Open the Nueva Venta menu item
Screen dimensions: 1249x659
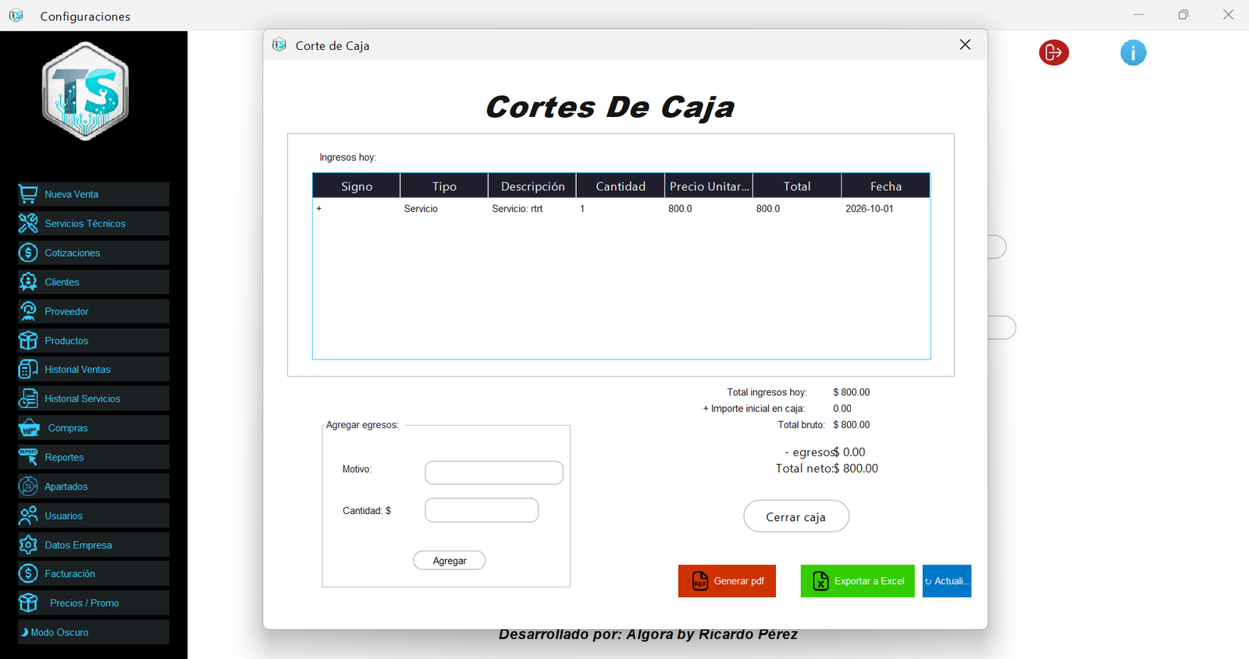[x=94, y=194]
